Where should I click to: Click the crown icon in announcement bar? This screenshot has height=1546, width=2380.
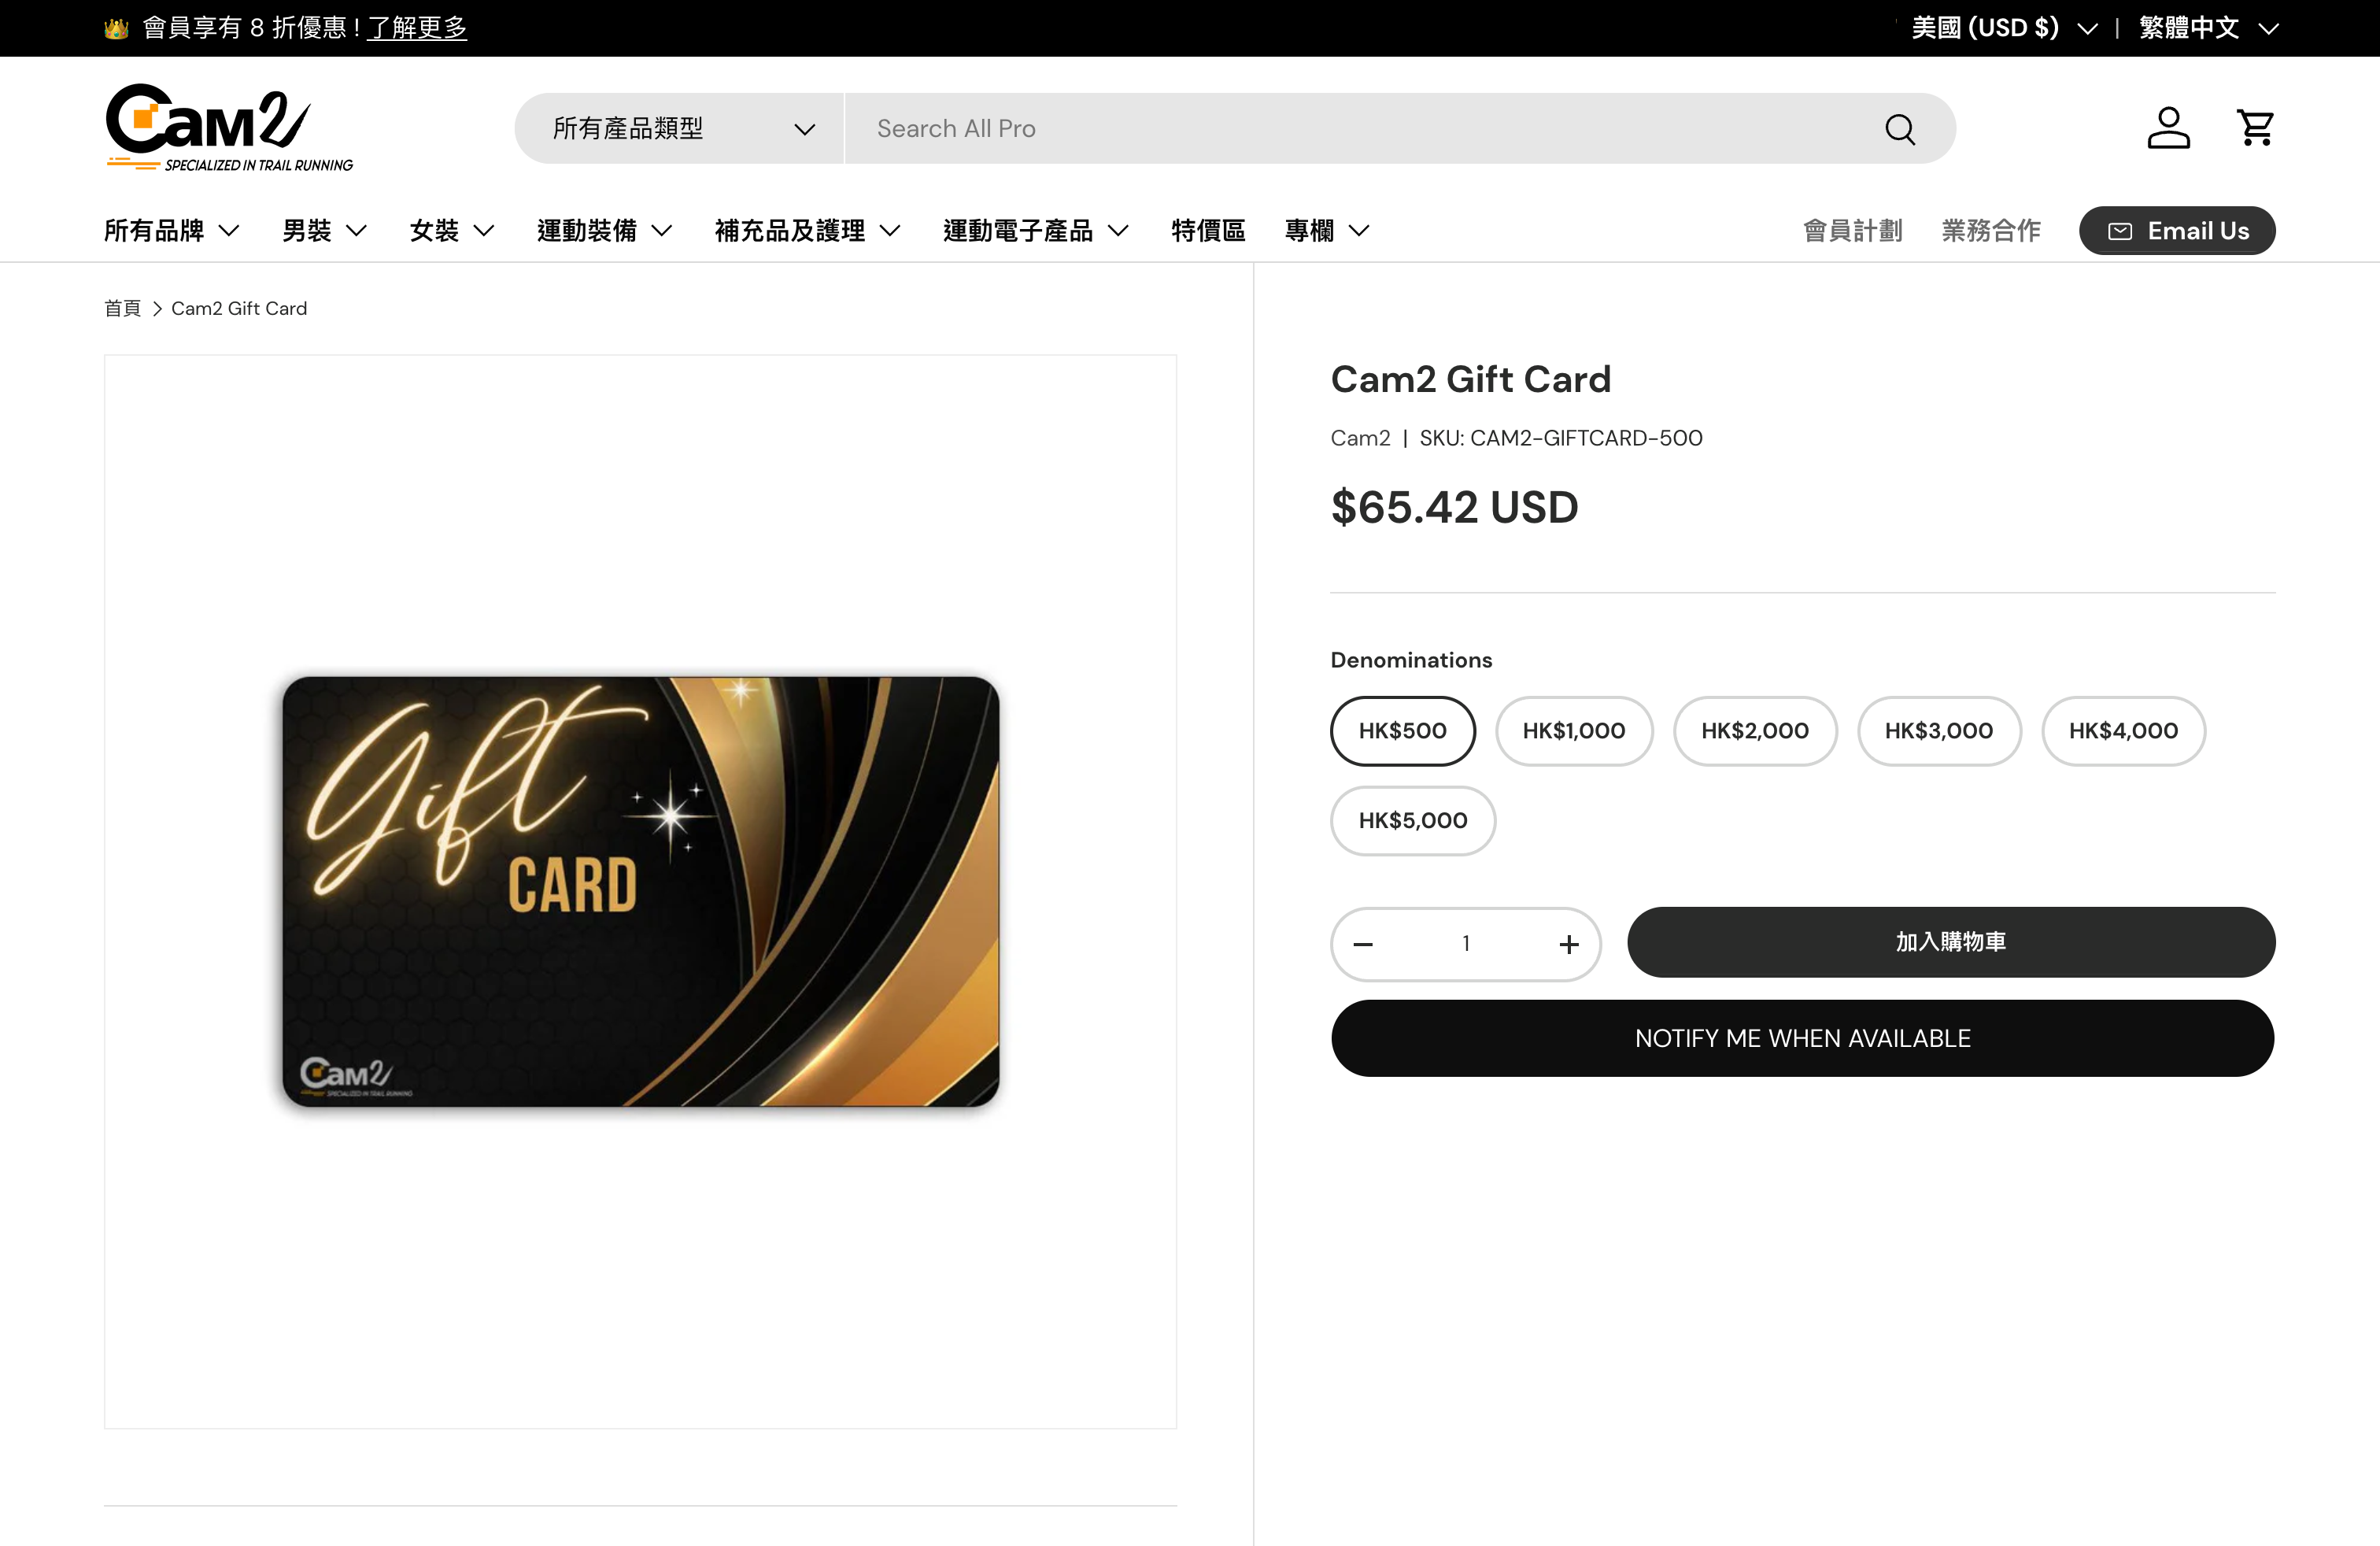(116, 28)
